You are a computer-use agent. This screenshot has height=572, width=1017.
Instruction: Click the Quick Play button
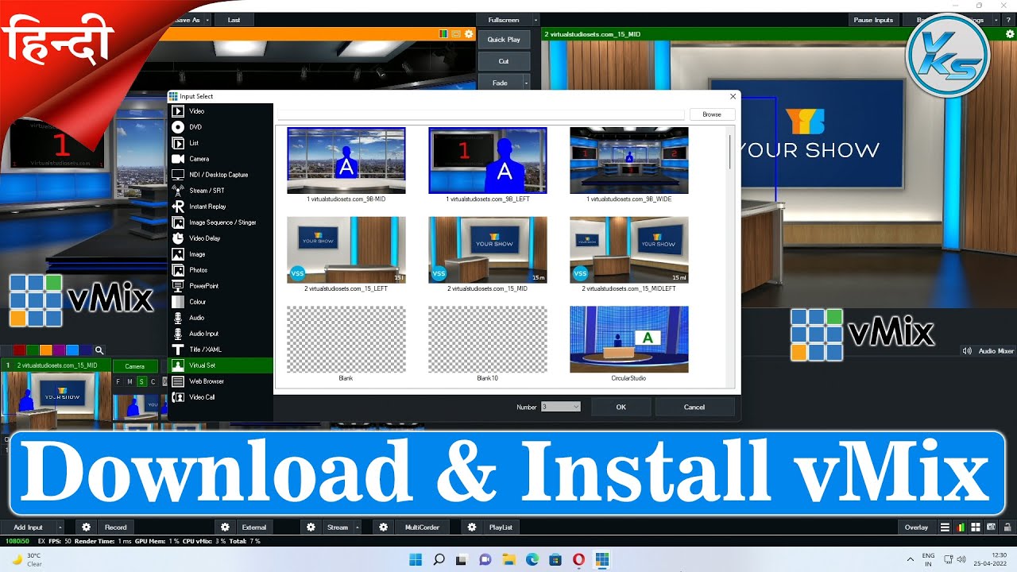[504, 39]
